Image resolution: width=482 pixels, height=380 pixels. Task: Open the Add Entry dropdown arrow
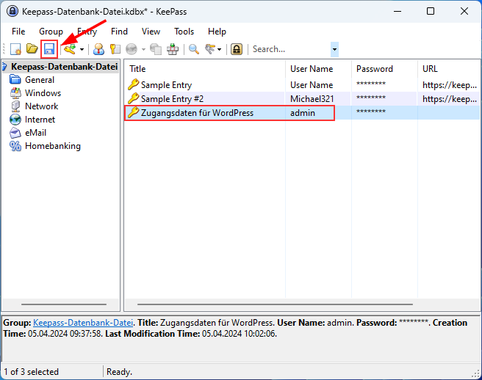click(x=82, y=49)
